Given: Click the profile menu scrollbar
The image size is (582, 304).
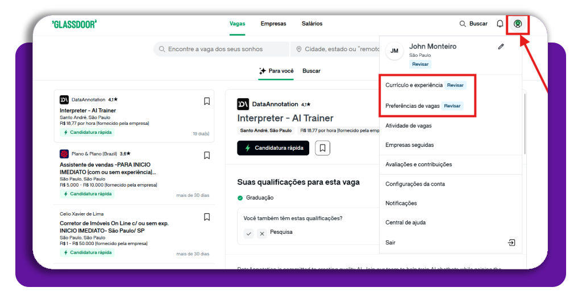Looking at the screenshot, I should click(x=525, y=124).
